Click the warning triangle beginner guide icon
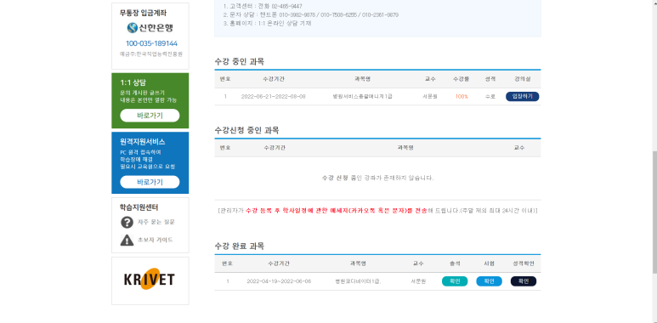 127,240
